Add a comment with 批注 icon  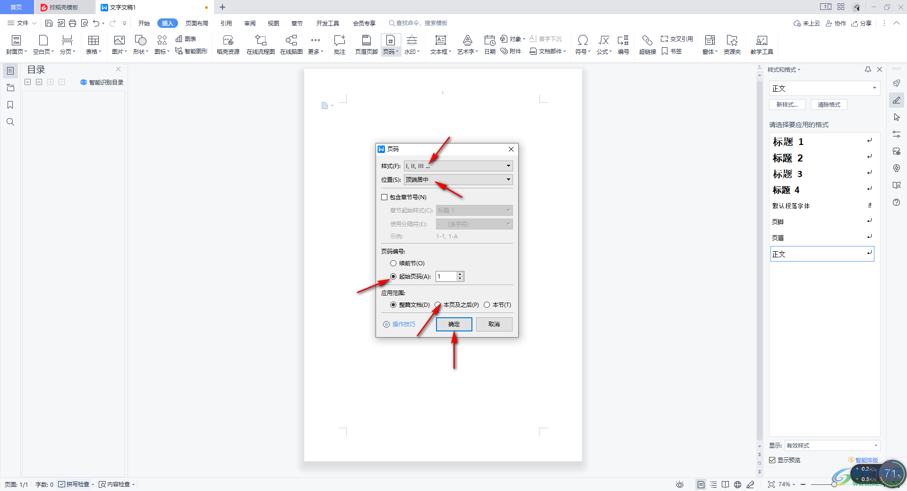coord(340,45)
